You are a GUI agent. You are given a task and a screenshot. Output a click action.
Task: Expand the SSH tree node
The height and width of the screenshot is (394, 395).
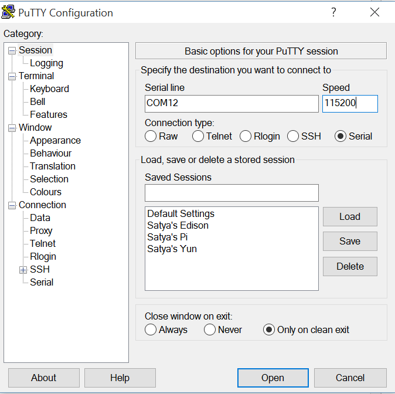(x=23, y=270)
